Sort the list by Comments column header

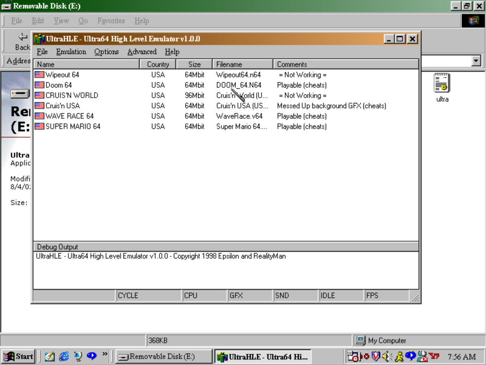(x=346, y=64)
